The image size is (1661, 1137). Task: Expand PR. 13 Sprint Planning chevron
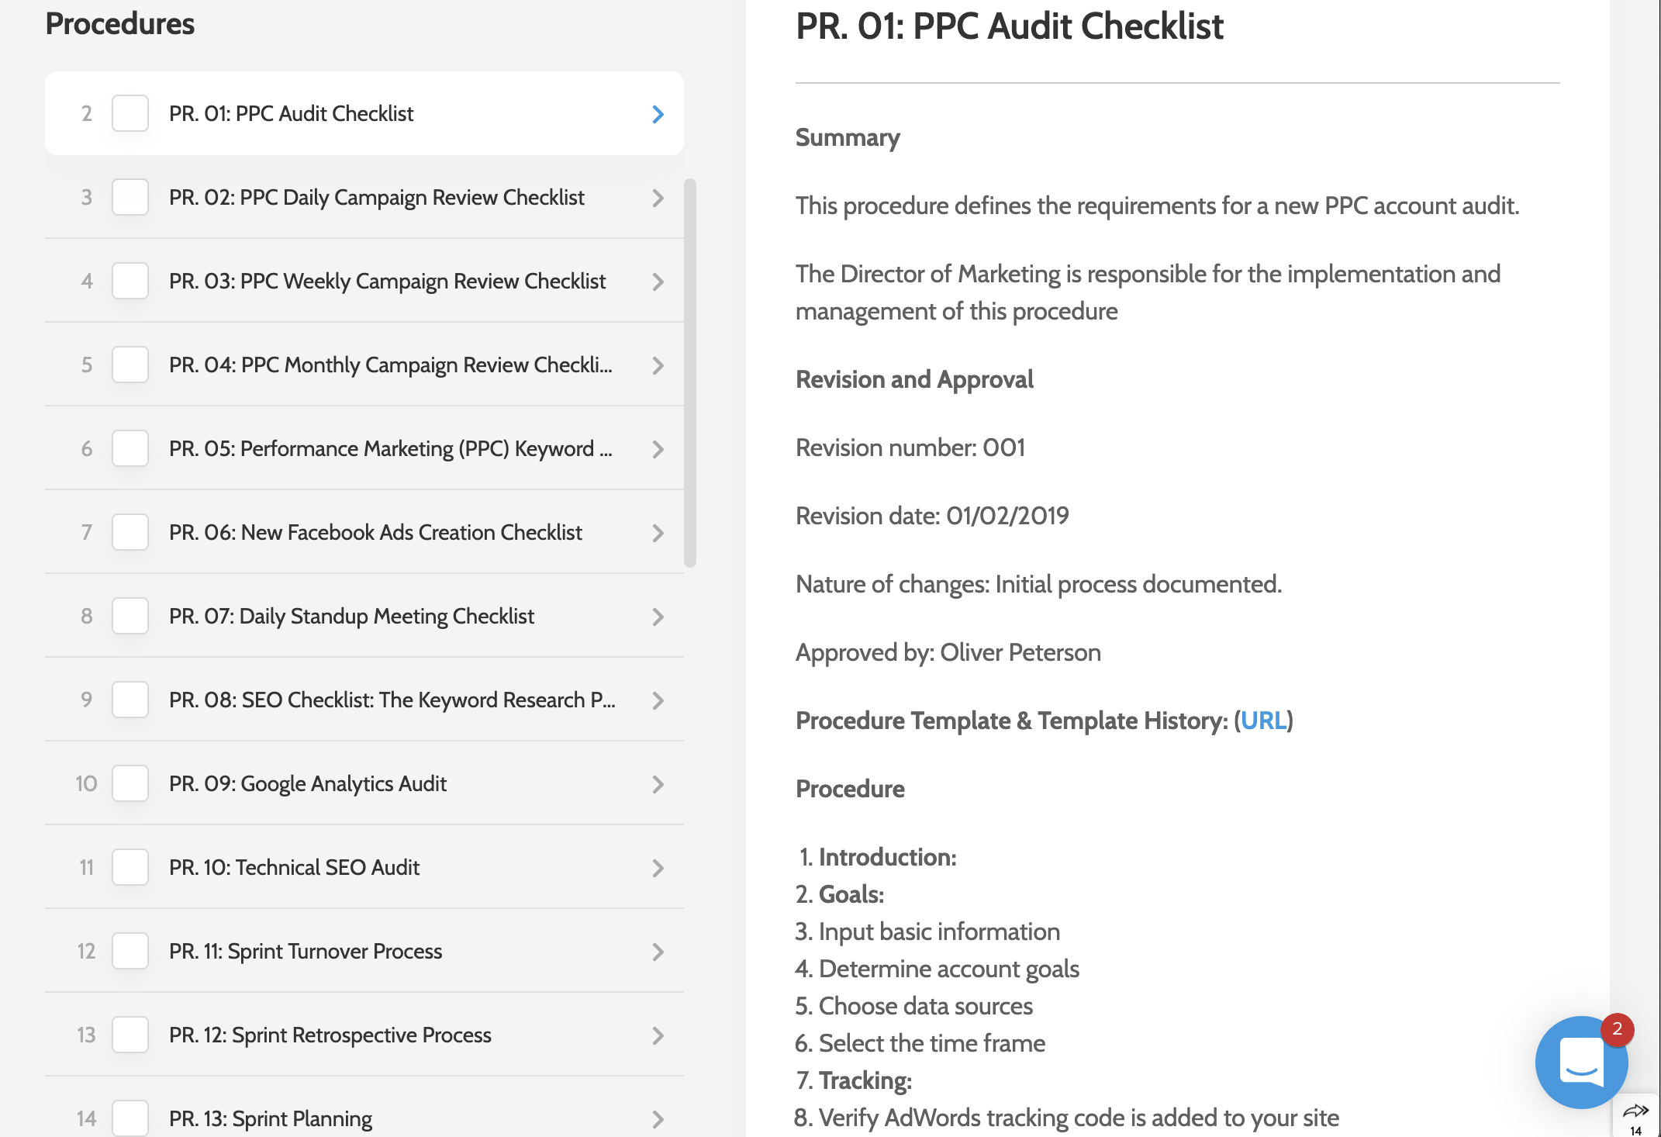tap(658, 1119)
